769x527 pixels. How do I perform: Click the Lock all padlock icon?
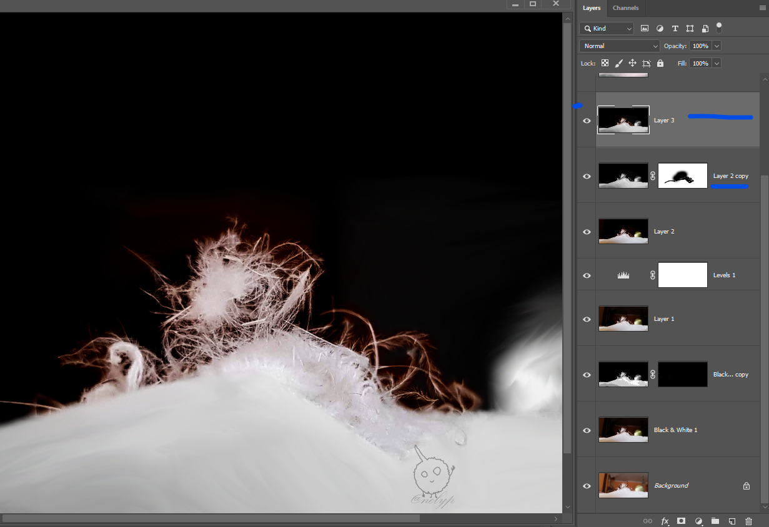point(660,63)
